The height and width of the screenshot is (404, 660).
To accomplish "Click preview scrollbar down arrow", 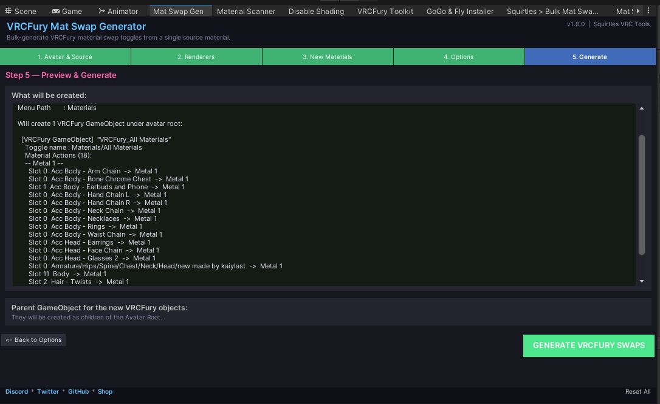I will (x=642, y=281).
